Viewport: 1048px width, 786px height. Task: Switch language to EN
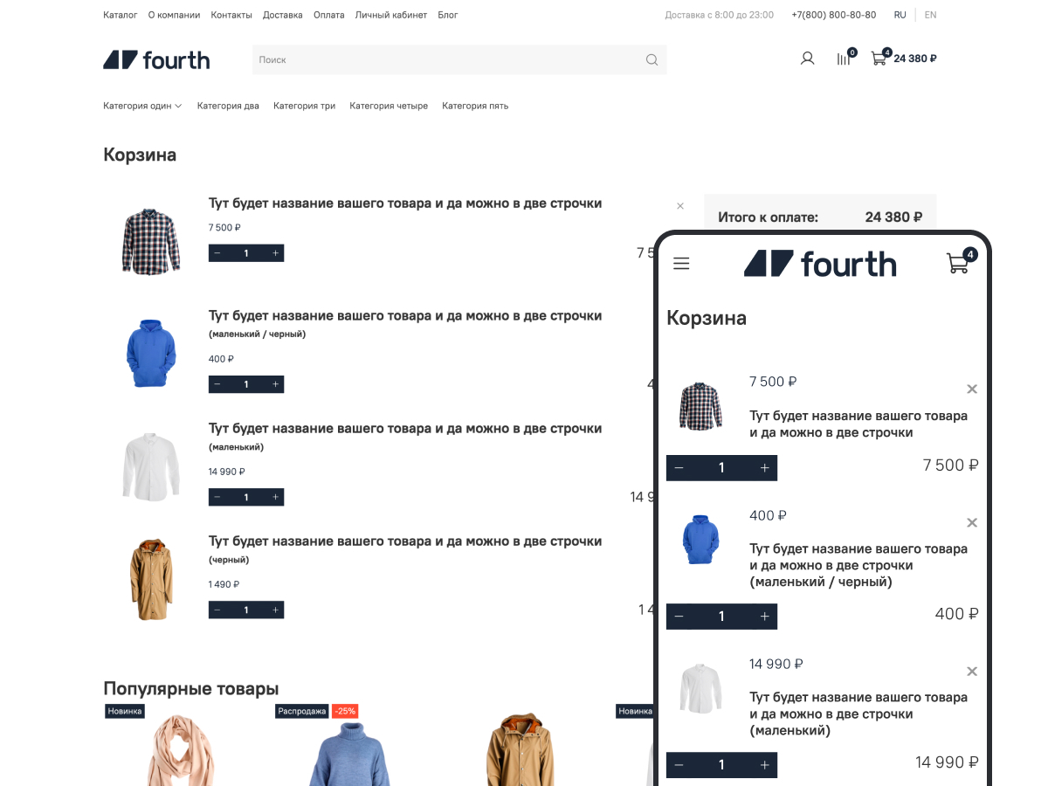point(930,15)
